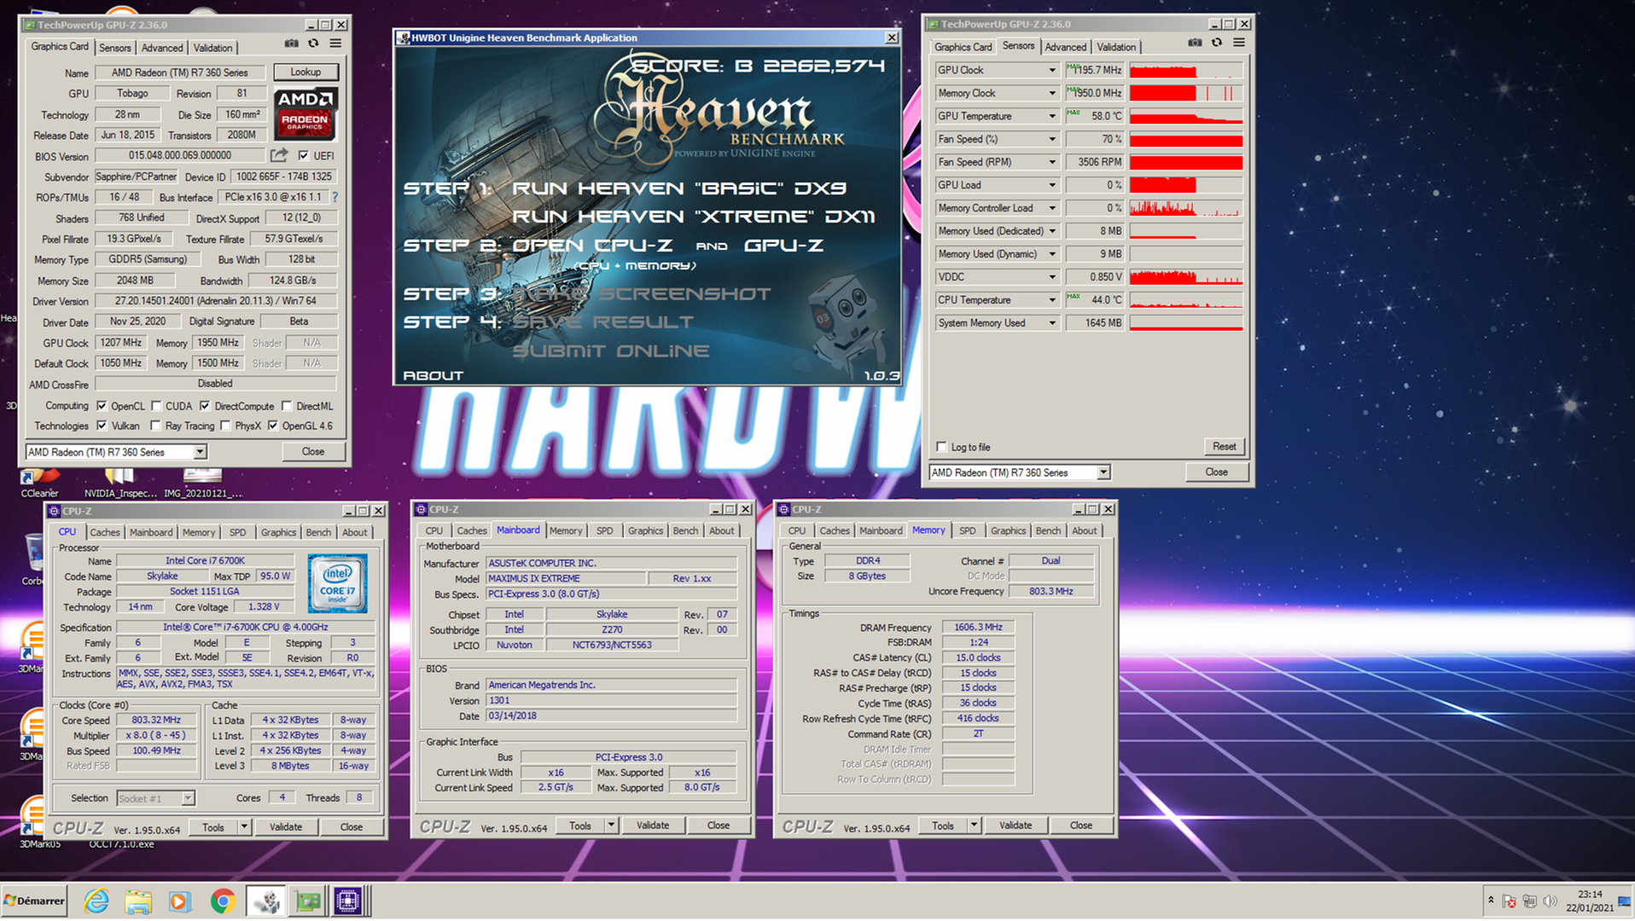Click Submit Online in Heaven Benchmark
This screenshot has width=1635, height=921.
click(x=610, y=351)
